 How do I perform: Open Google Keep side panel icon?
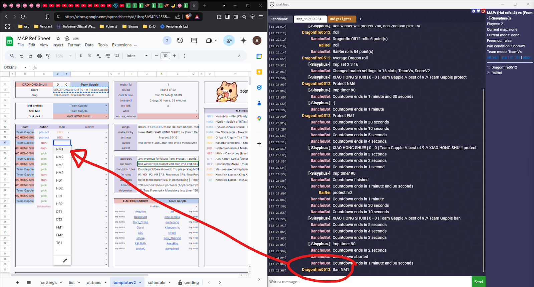pyautogui.click(x=259, y=72)
